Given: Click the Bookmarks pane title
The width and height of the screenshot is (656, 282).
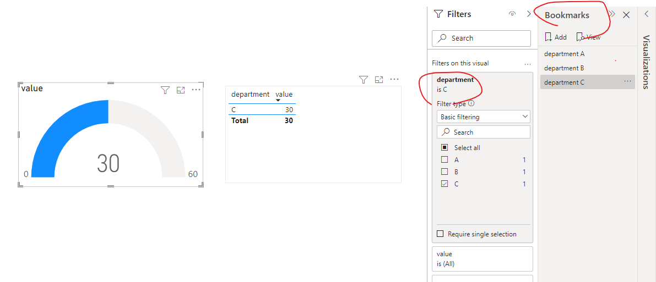Looking at the screenshot, I should (x=567, y=15).
